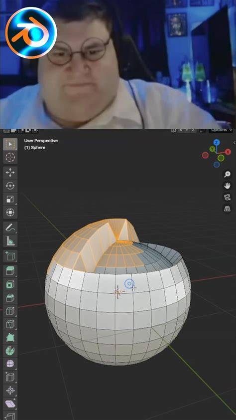Click the green Y axis on gizmo
The image size is (236, 420).
click(213, 149)
